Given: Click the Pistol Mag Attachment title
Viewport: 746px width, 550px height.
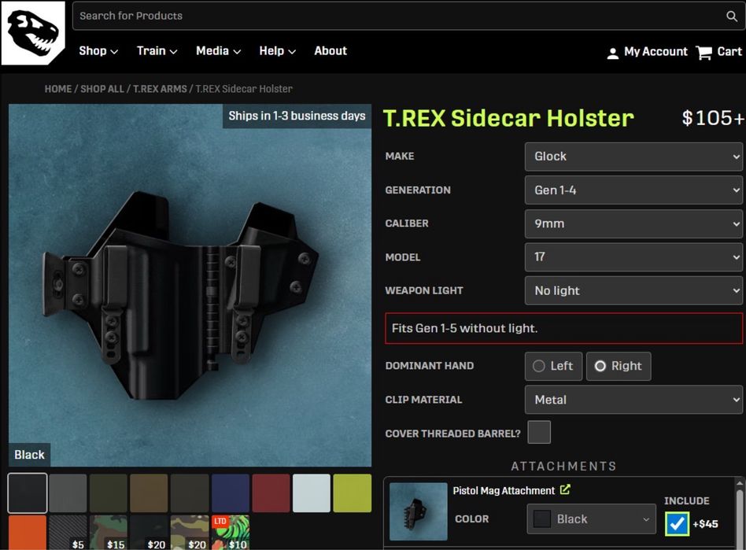Looking at the screenshot, I should pyautogui.click(x=504, y=490).
